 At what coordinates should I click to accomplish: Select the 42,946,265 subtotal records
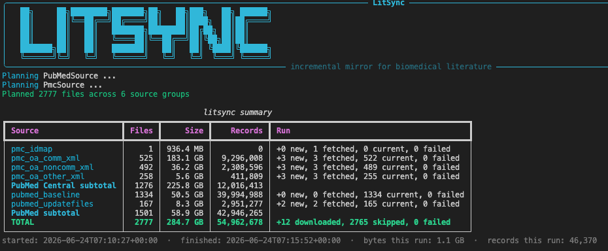tap(240, 213)
